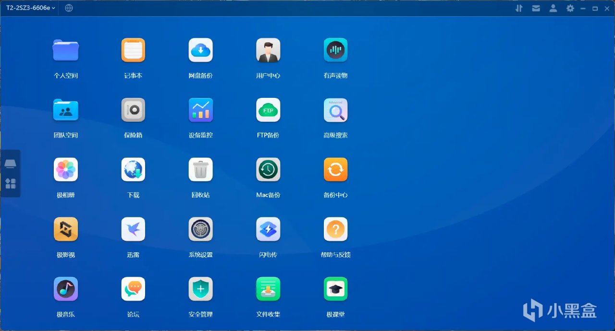Launch 安全管理 security management
This screenshot has width=615, height=331.
tap(201, 289)
